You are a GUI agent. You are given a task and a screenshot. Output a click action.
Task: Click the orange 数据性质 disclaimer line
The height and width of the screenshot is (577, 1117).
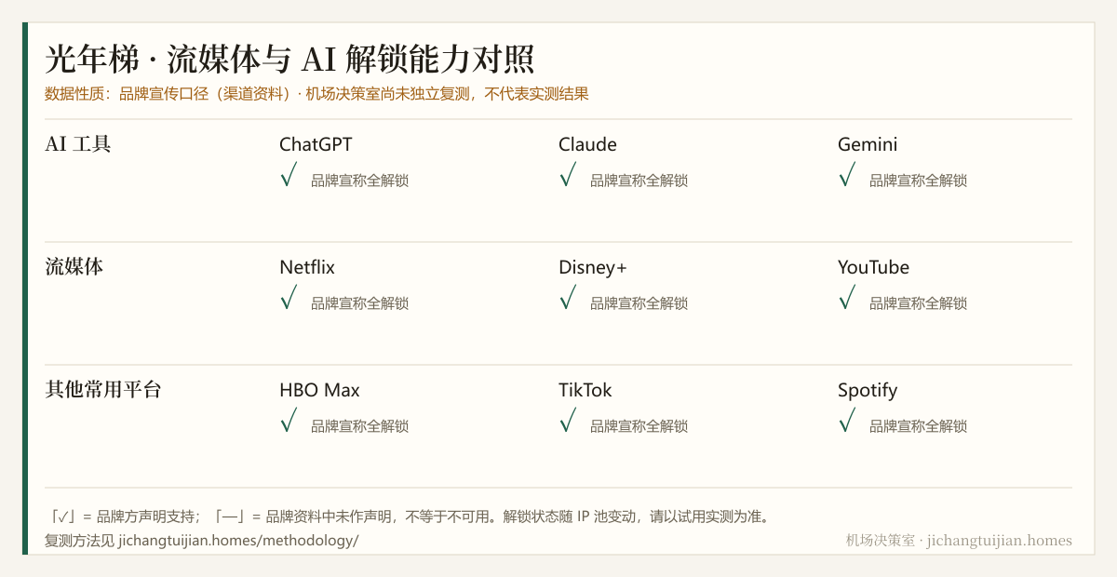pyautogui.click(x=316, y=94)
